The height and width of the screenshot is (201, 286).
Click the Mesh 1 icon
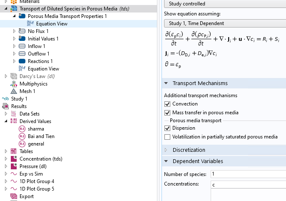click(x=14, y=91)
